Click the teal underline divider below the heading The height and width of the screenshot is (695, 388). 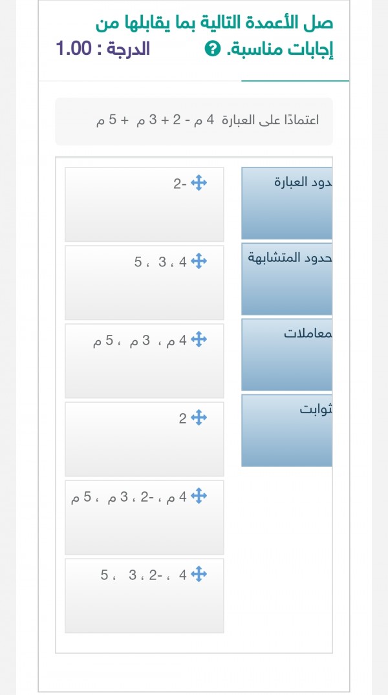(x=295, y=80)
